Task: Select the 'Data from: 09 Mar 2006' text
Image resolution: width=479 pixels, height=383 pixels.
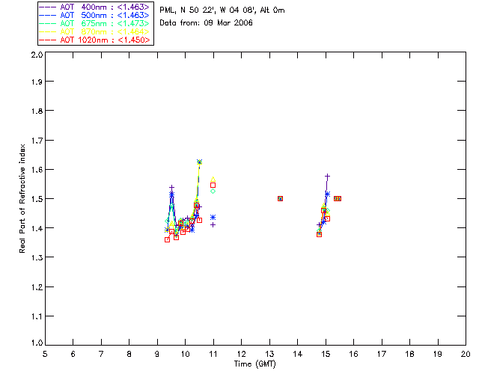Action: point(207,23)
